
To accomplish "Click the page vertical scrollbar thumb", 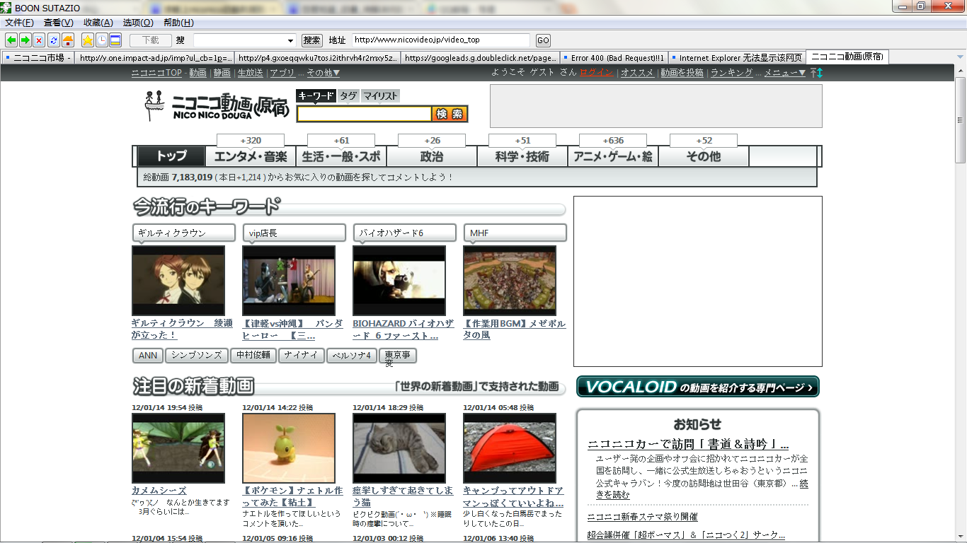I will 961,119.
